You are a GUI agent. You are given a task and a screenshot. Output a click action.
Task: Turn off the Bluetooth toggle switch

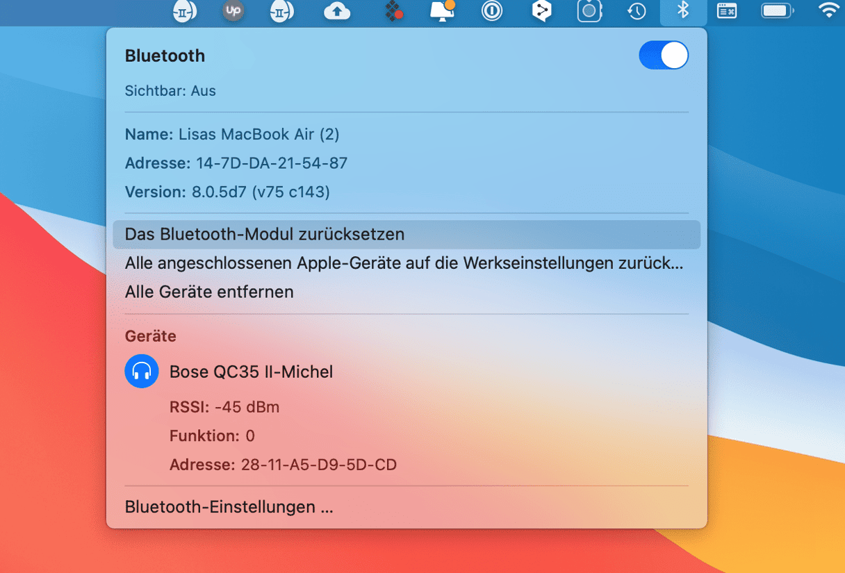pos(663,56)
